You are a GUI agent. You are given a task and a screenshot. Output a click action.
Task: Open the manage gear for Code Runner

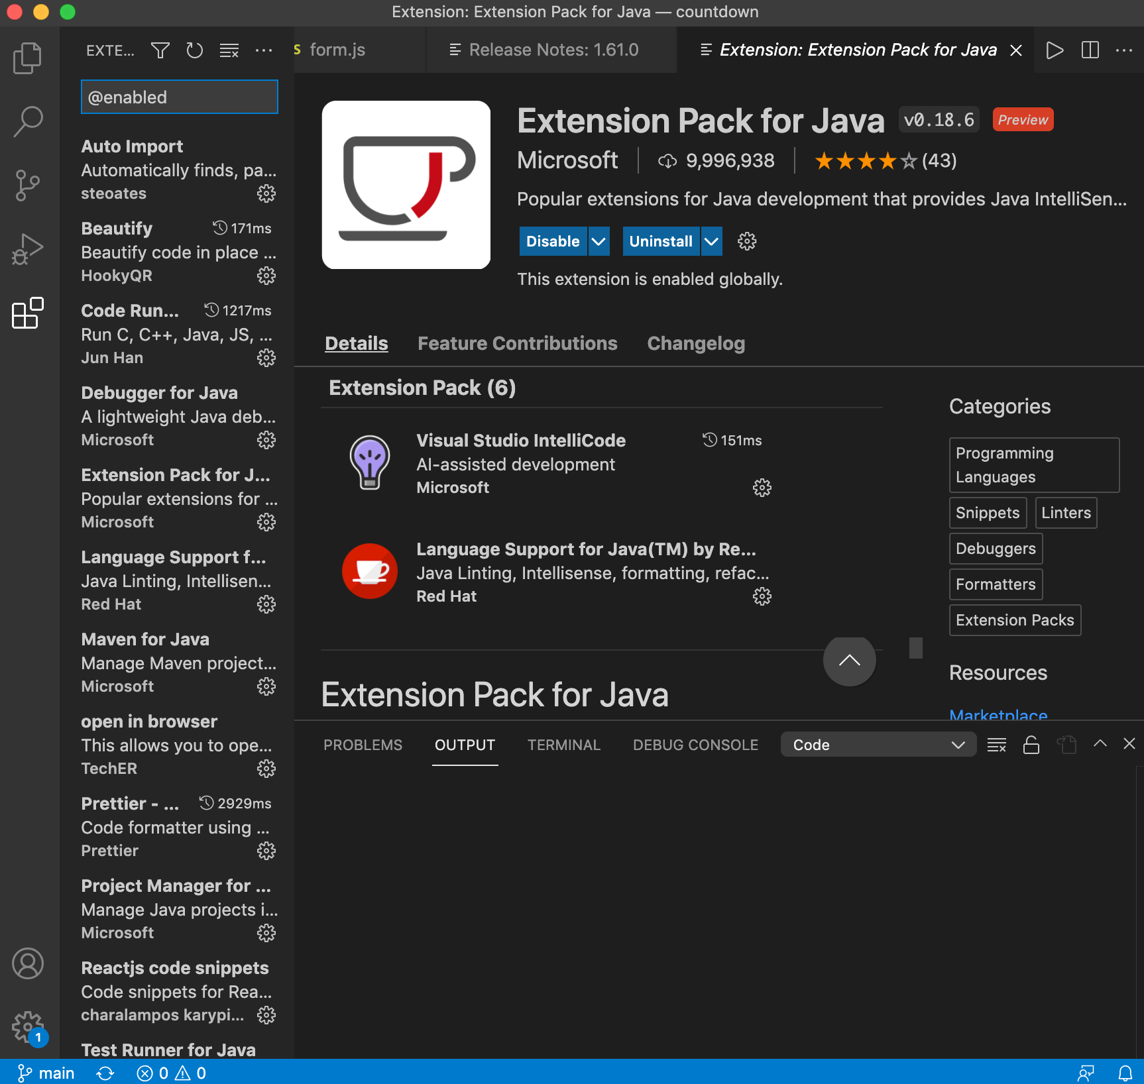(x=266, y=358)
